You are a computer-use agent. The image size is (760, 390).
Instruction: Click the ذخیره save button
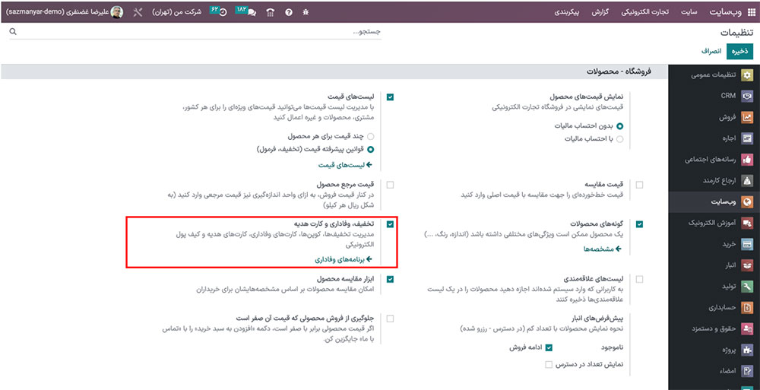click(x=739, y=51)
